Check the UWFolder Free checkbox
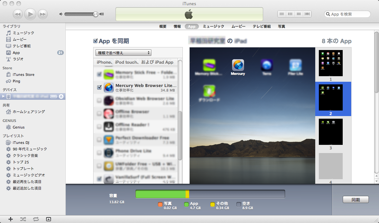Viewport: 379px width, 223px height. point(99,166)
